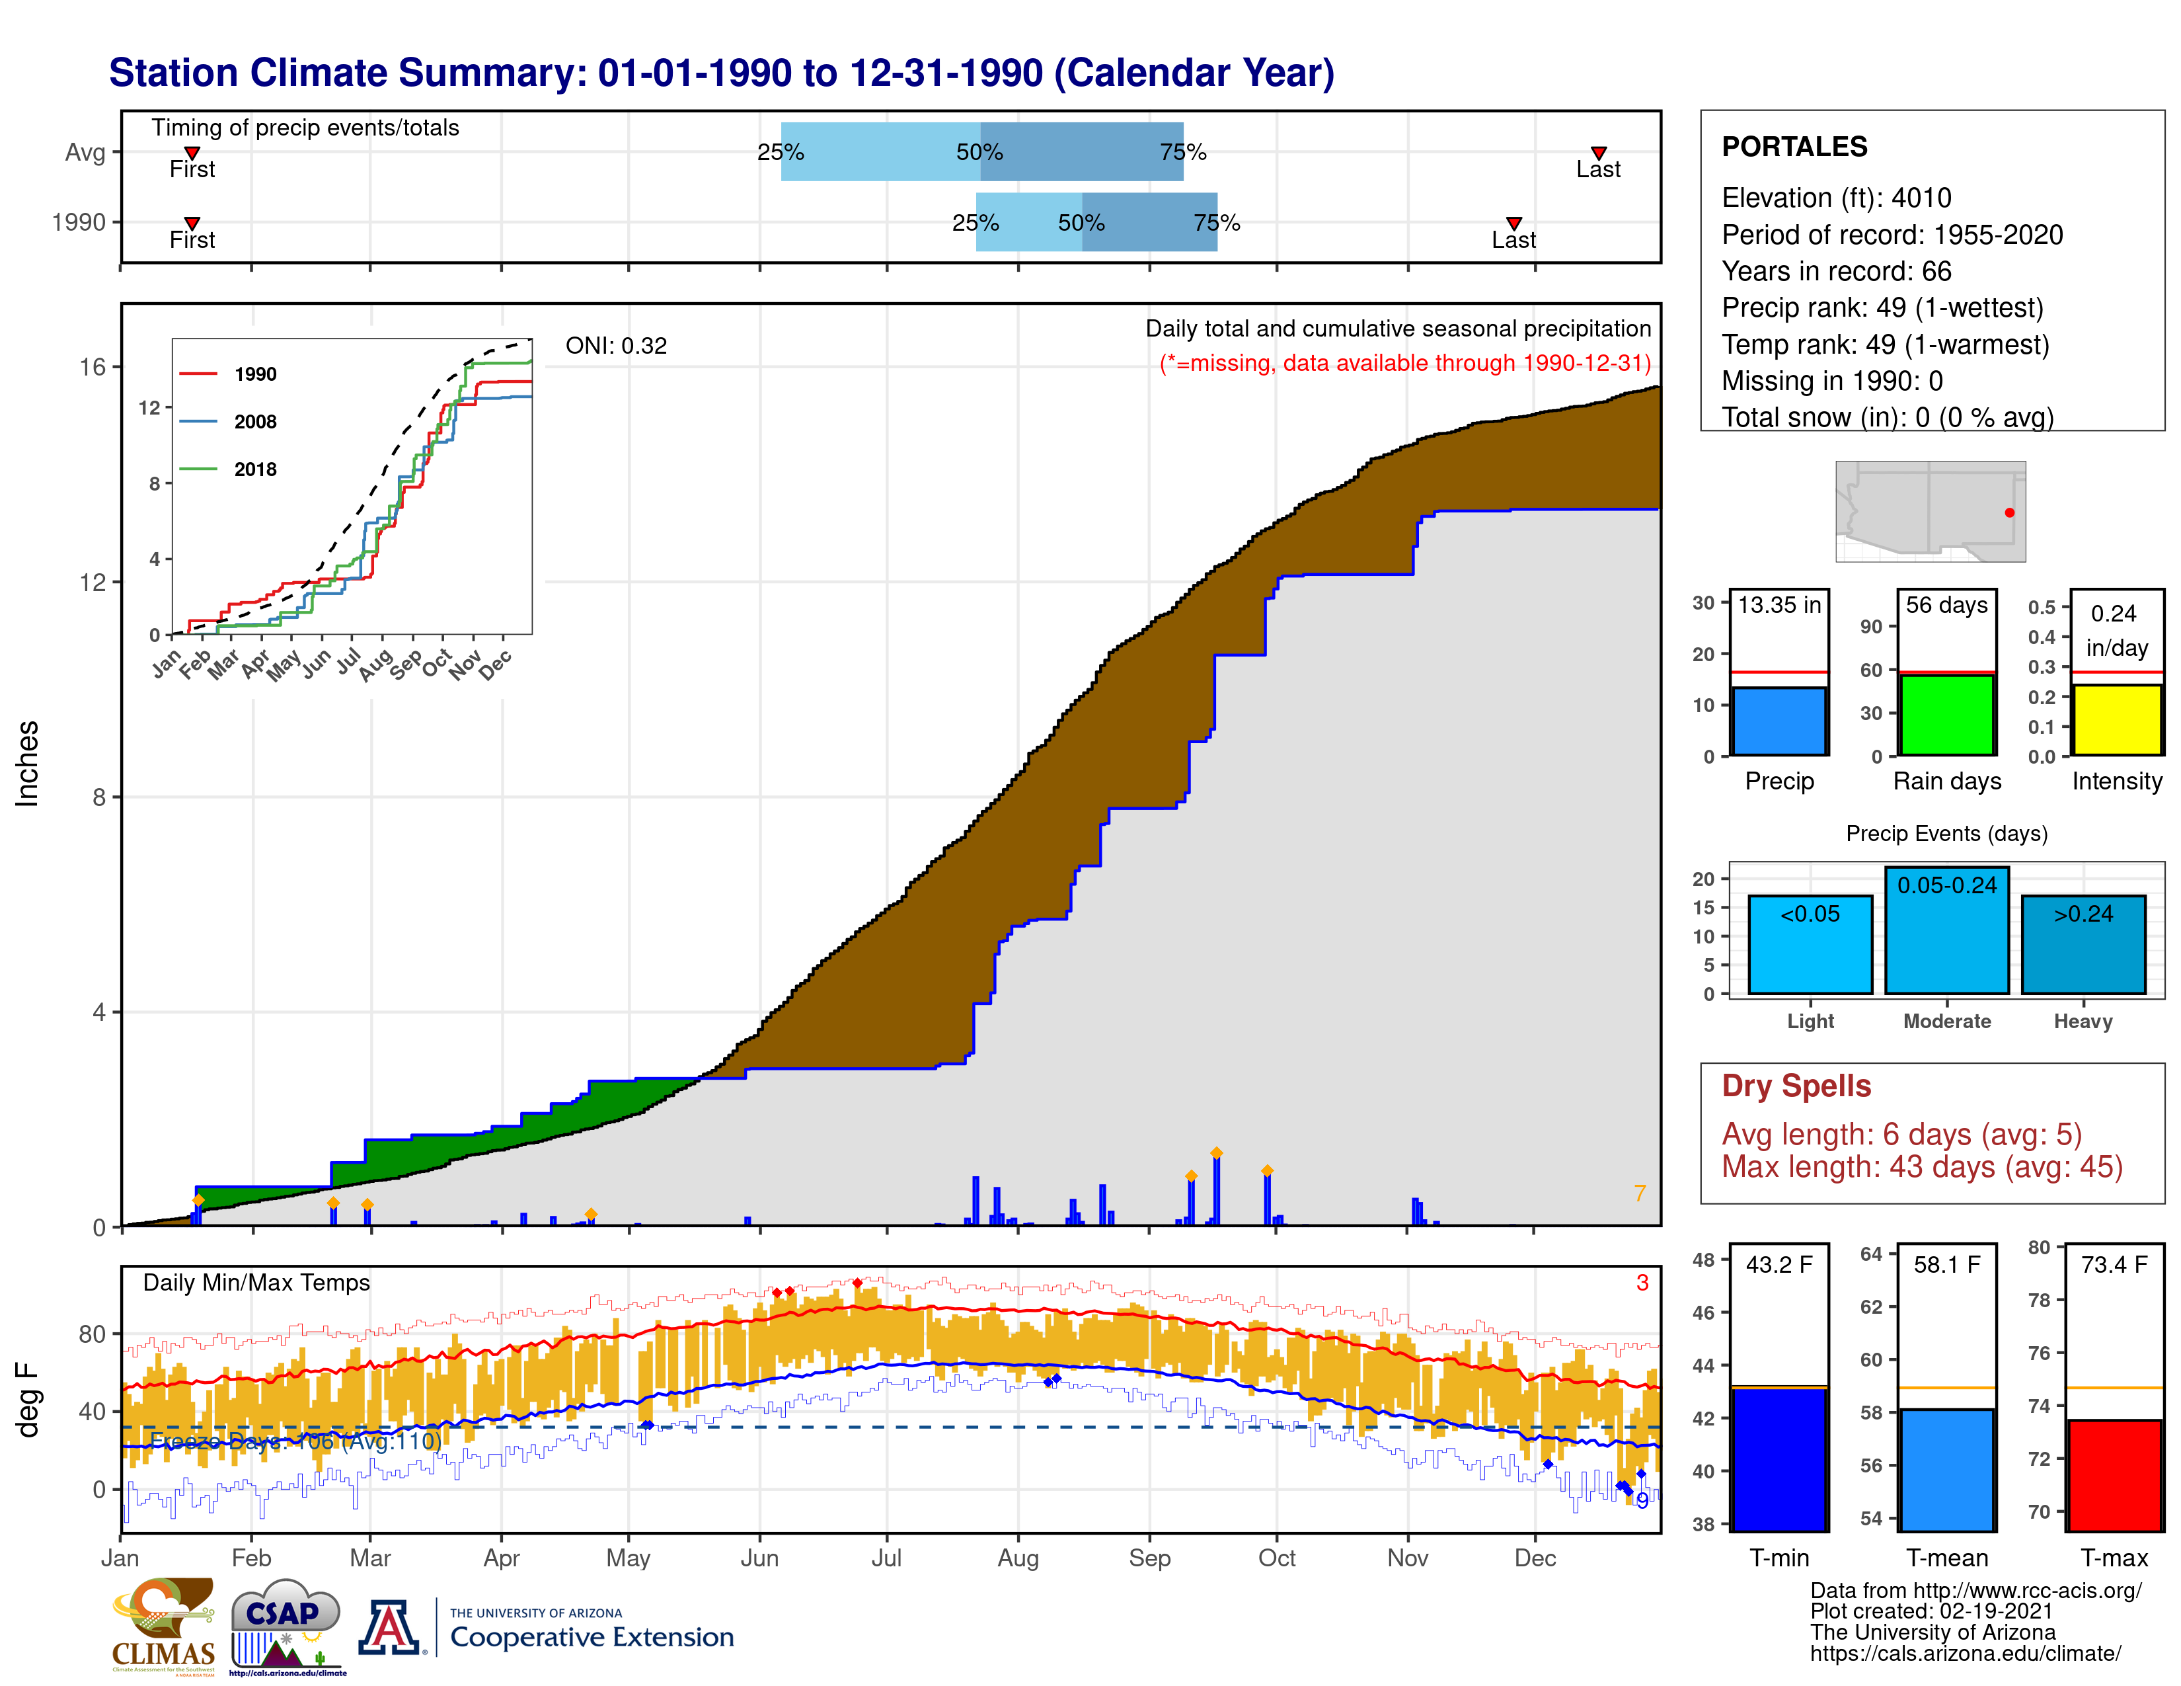Click the cals.arizona.edu/climate URL

[x=1966, y=1653]
